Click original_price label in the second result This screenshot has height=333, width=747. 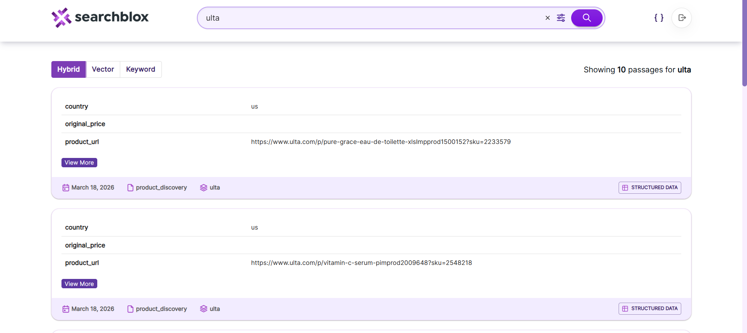[85, 245]
